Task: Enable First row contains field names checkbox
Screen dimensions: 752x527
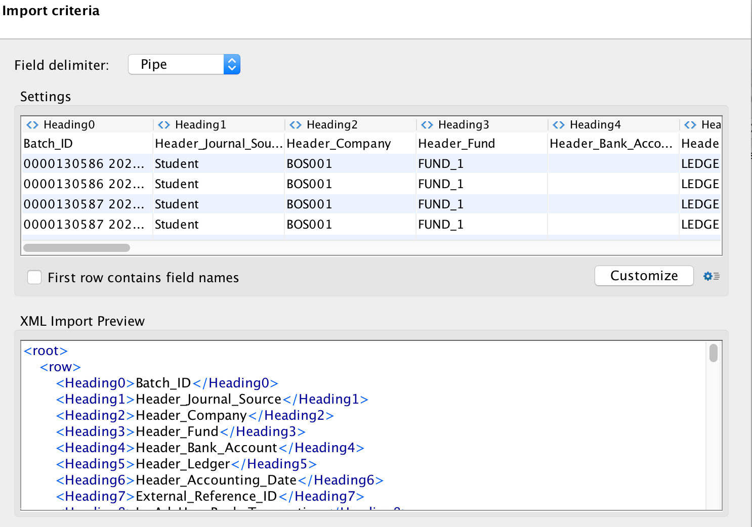Action: coord(34,277)
